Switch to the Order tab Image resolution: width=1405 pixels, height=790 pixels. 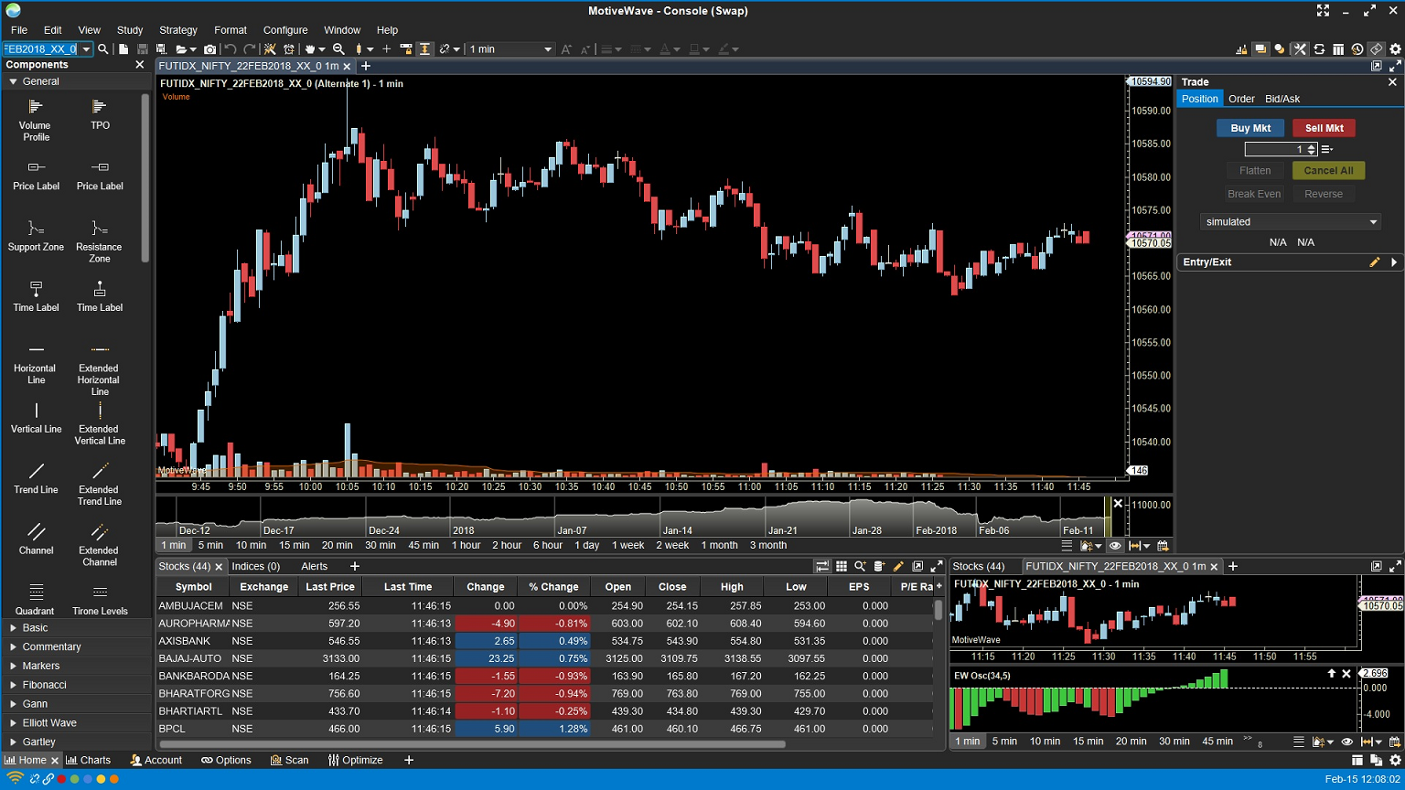coord(1241,99)
